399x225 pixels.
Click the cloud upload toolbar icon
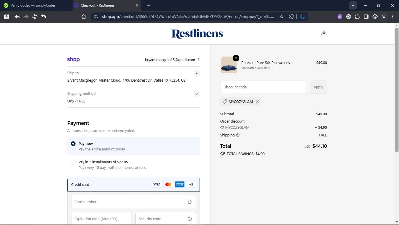[375, 16]
